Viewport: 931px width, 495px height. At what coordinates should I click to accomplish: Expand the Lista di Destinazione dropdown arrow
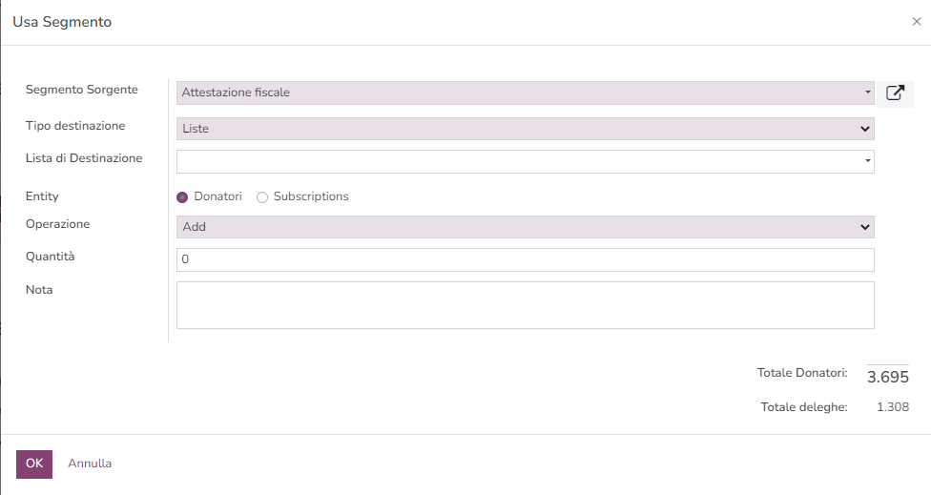867,161
